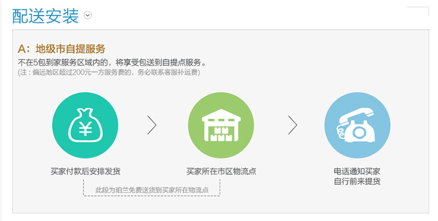
Task: Click the blank tab corner at top right
Action: (418, 11)
